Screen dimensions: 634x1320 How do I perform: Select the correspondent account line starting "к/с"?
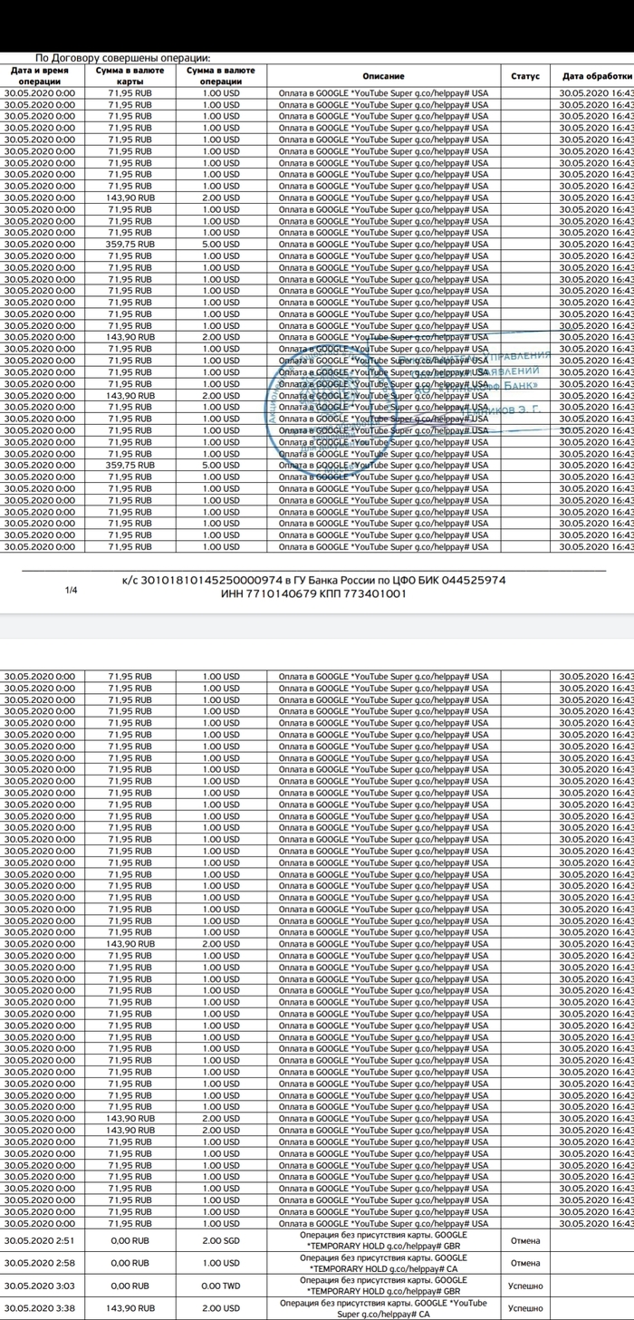click(313, 579)
